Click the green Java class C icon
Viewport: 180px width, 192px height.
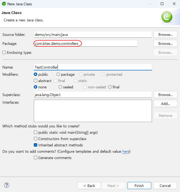tap(167, 17)
